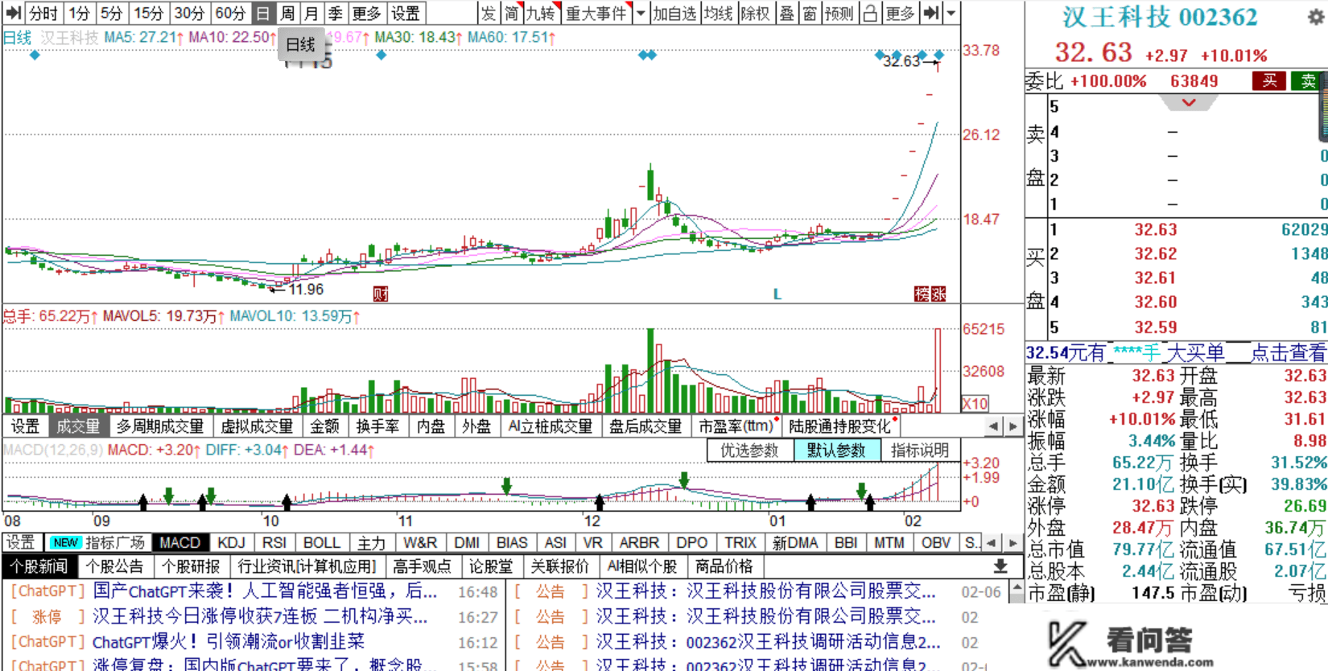Viewport: 1328px width, 671px height.
Task: Click the 优选参数 button
Action: tap(750, 451)
